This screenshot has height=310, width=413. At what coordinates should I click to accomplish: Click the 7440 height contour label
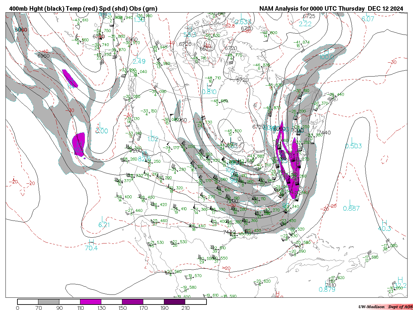[324, 132]
